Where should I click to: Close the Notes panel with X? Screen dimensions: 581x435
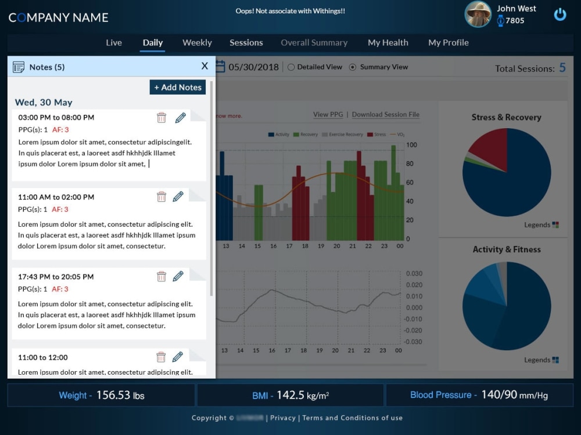(x=205, y=66)
